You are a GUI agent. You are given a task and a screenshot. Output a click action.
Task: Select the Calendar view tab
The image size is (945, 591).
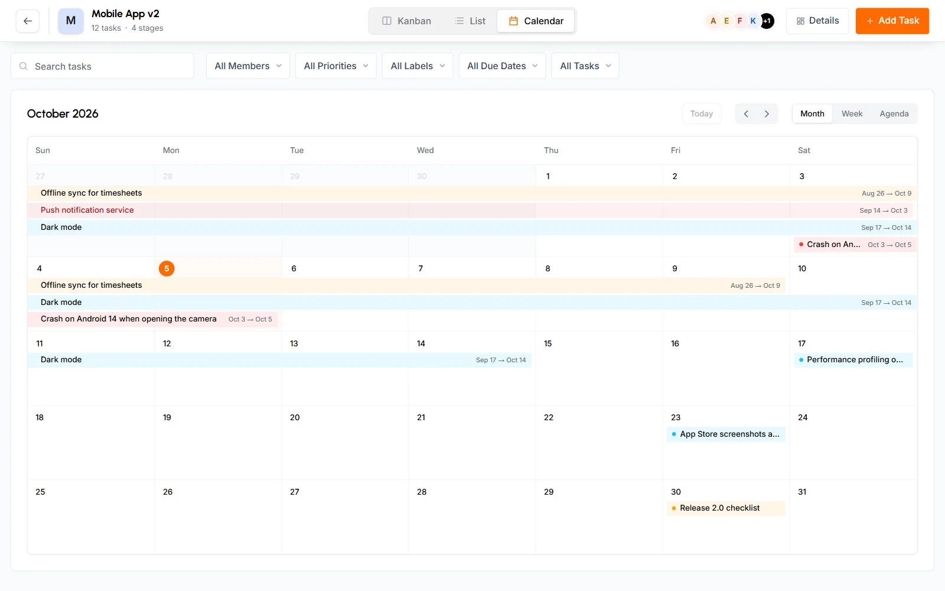pos(536,21)
